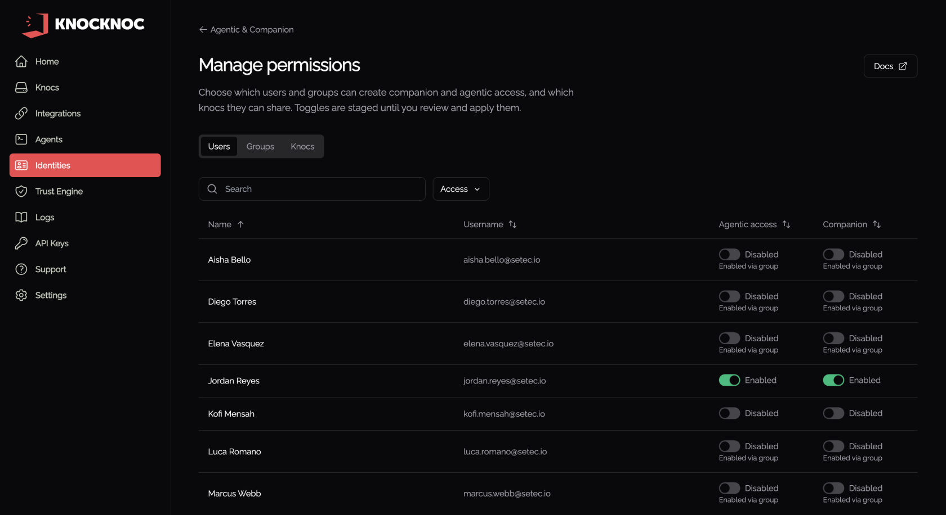Click the name Elena Vasquez
Screen dimensions: 946x515
(236, 344)
